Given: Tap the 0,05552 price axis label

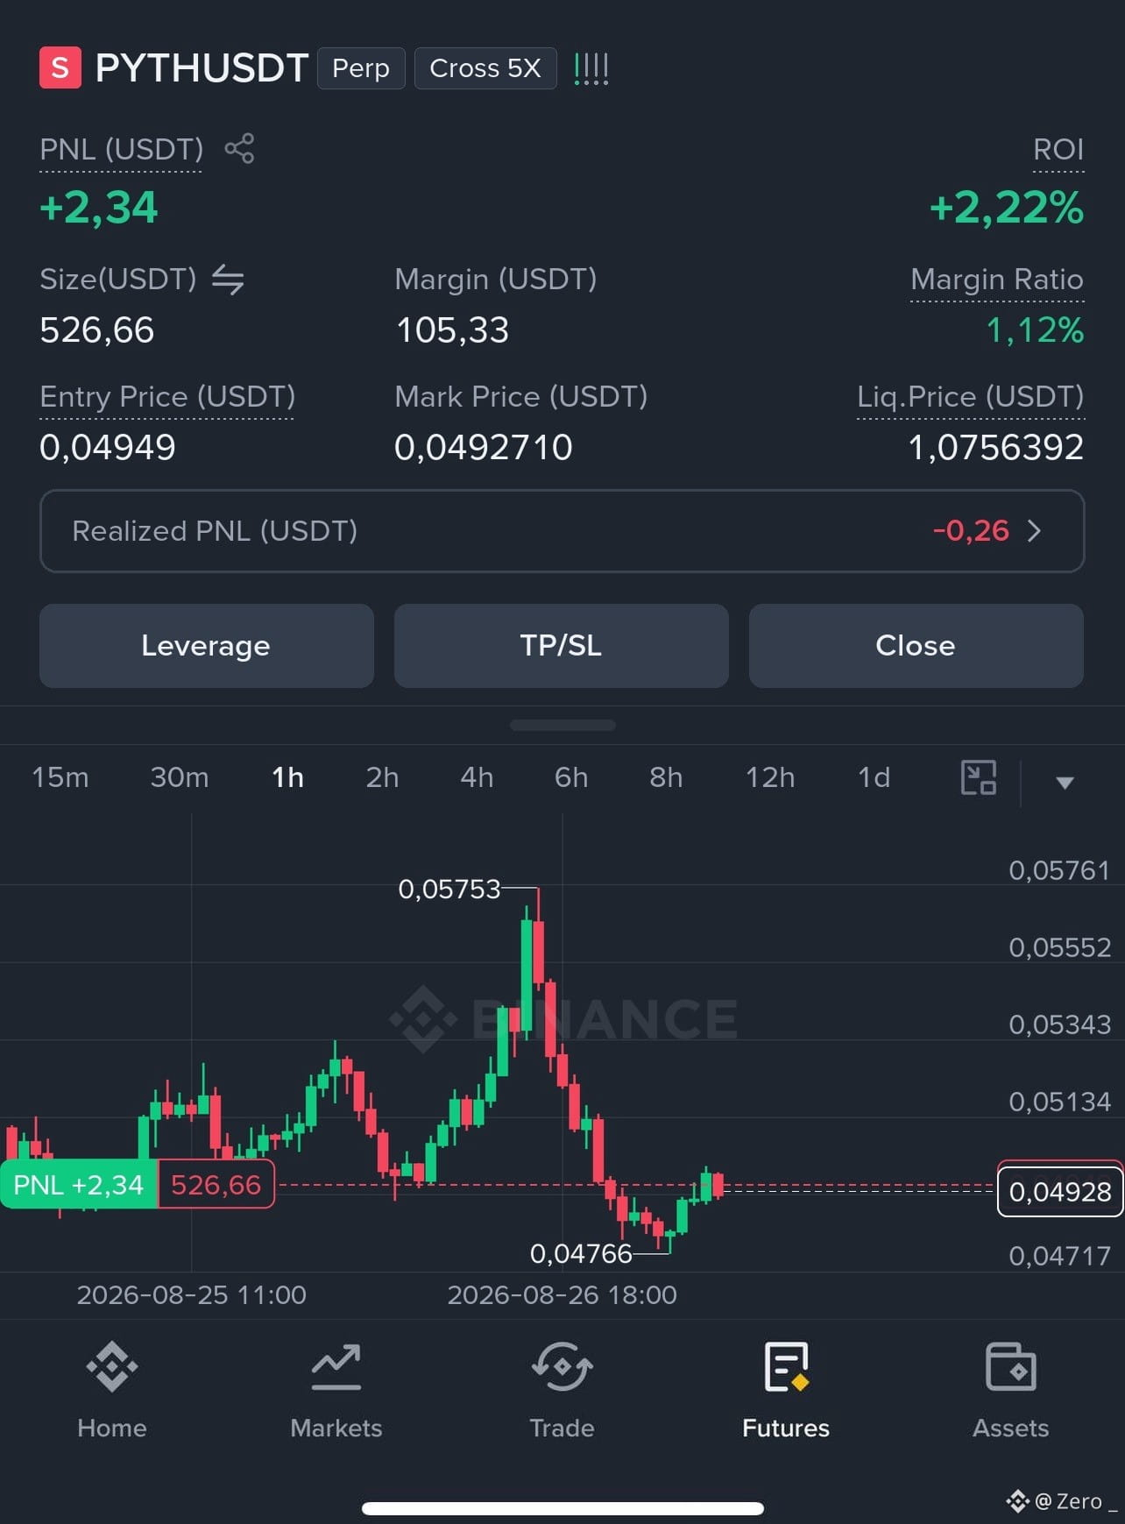Looking at the screenshot, I should click(1059, 947).
